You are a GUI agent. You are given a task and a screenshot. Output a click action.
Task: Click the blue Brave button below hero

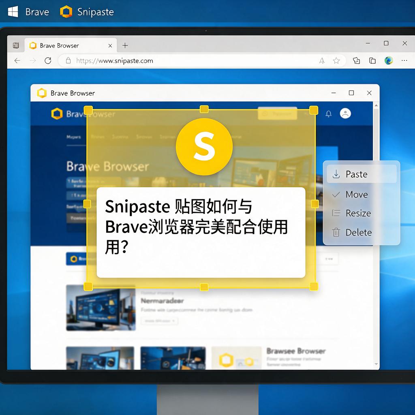click(x=76, y=259)
